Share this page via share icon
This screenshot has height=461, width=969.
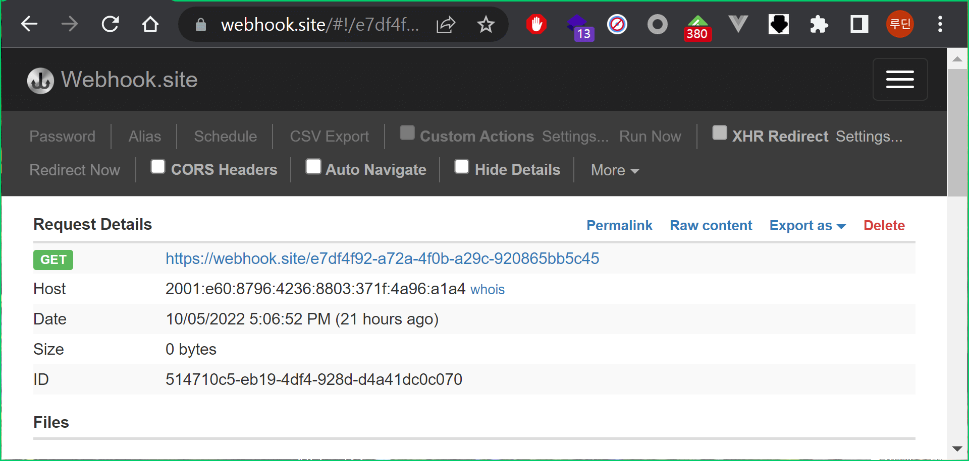(x=446, y=24)
